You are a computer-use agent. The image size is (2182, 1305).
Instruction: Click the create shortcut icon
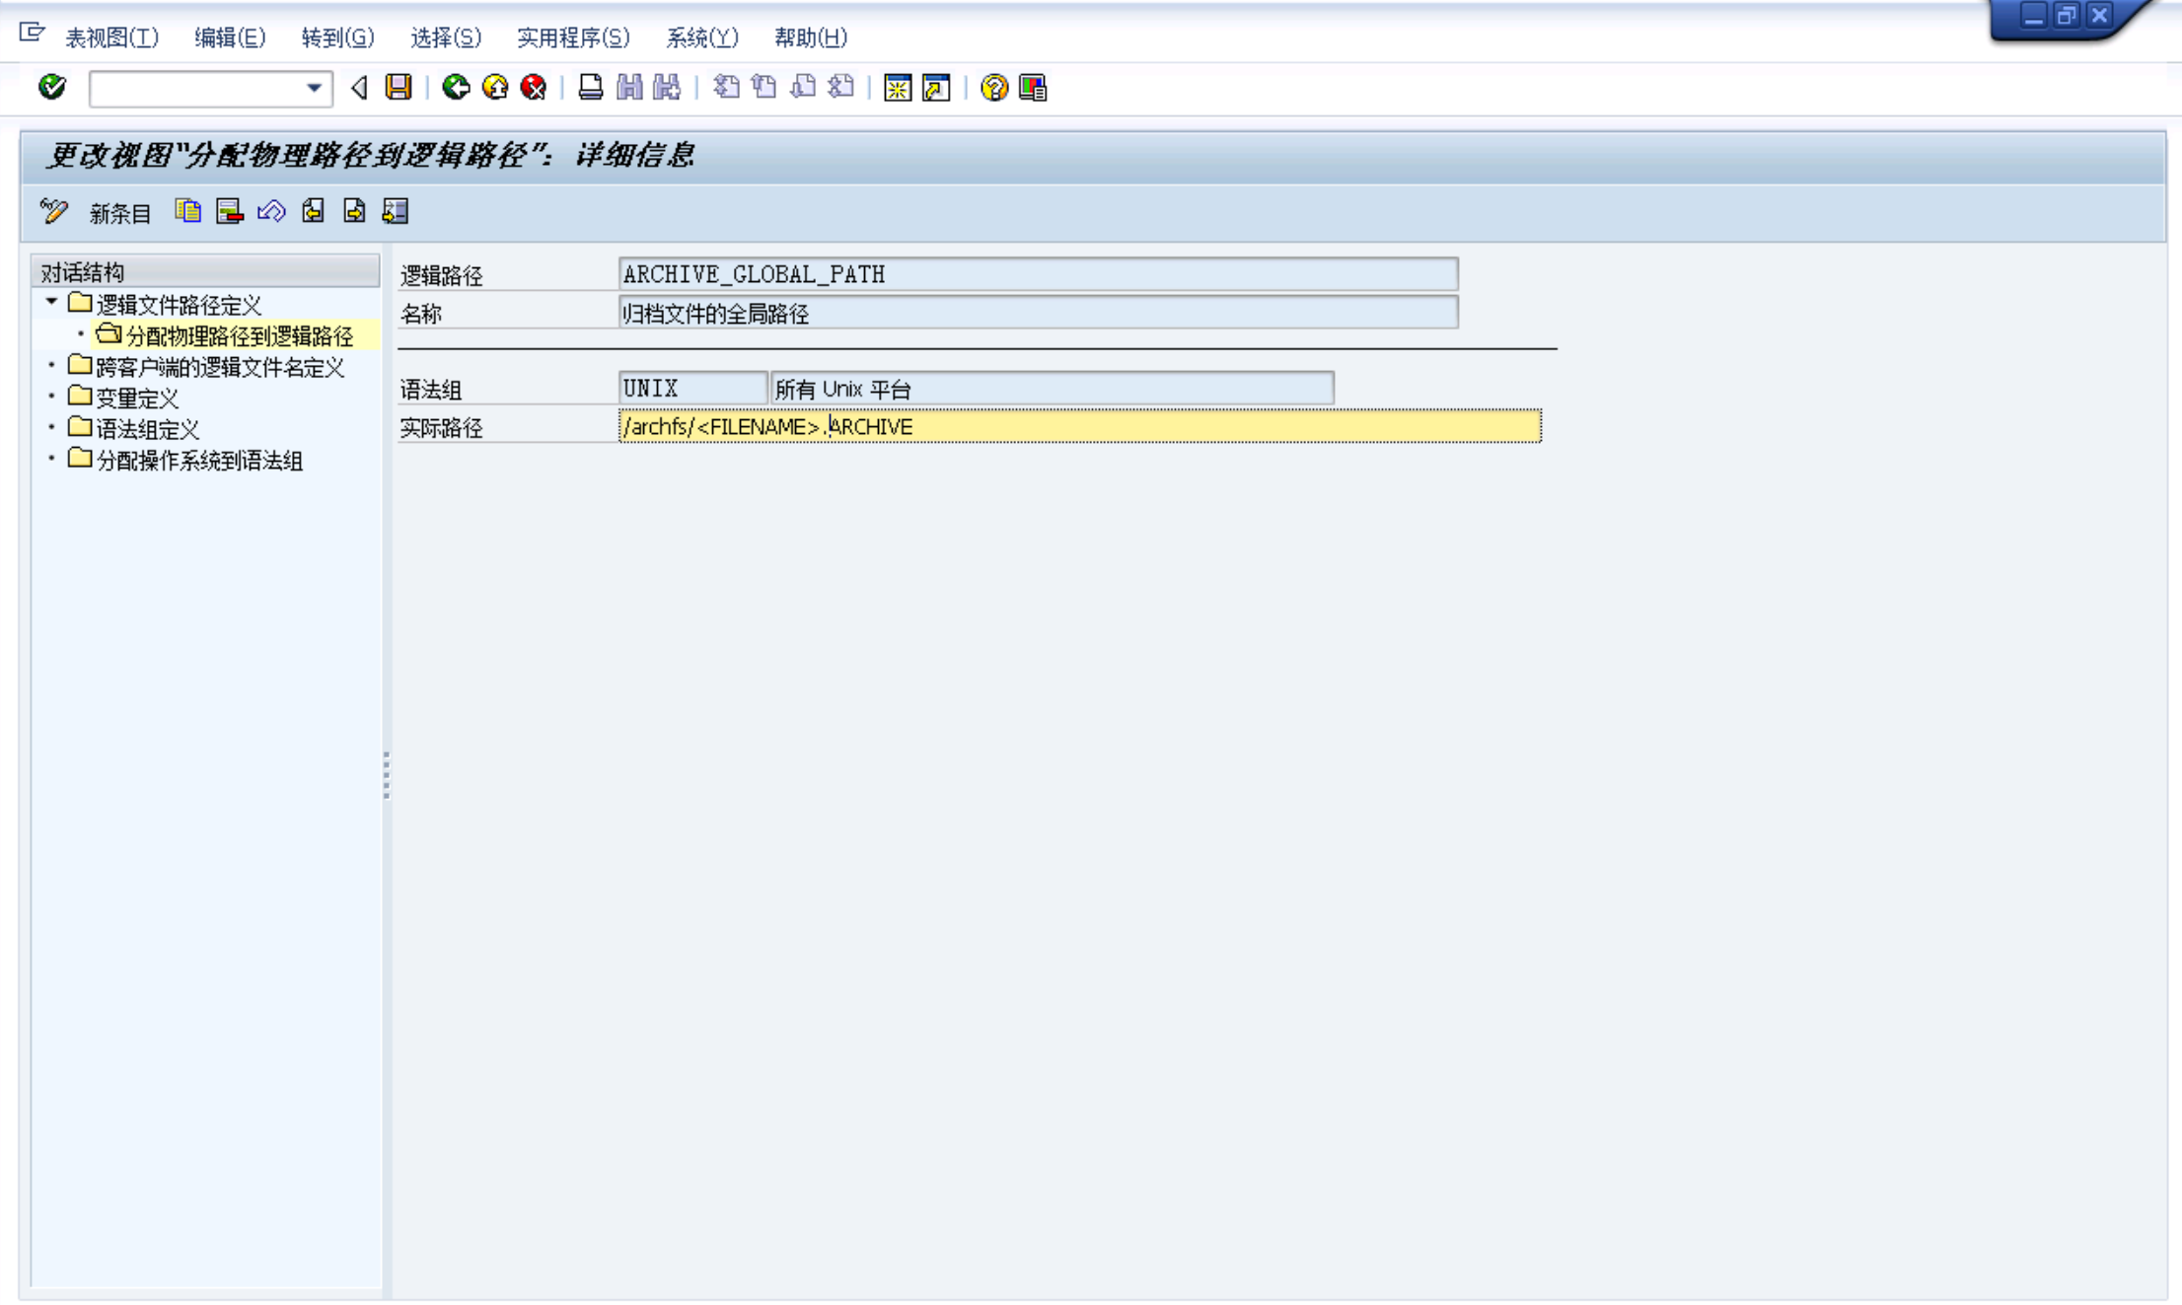click(x=936, y=88)
